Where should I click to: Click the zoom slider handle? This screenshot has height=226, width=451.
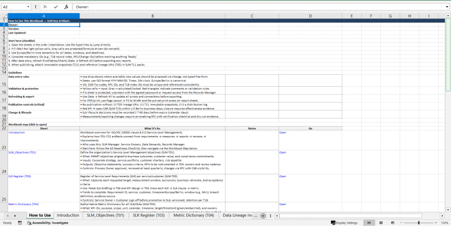(x=419, y=223)
